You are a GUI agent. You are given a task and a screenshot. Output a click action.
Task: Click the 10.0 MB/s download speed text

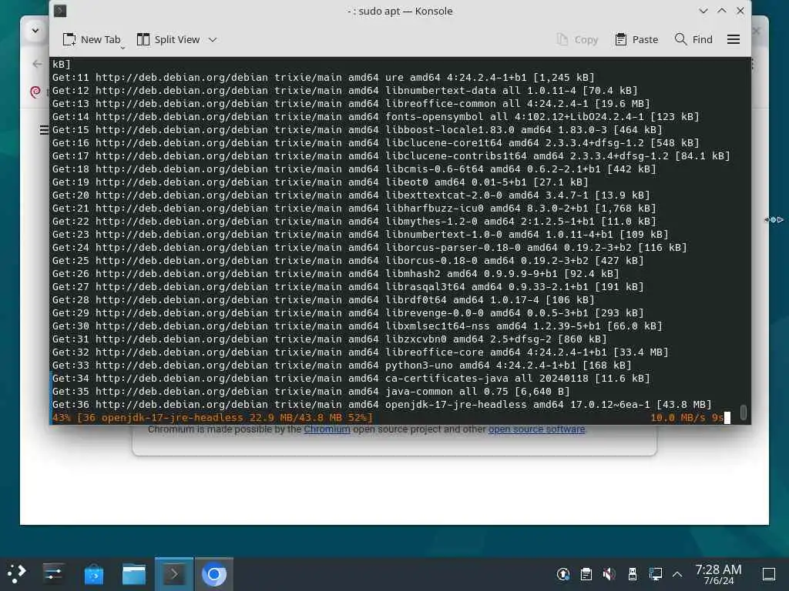click(x=677, y=418)
